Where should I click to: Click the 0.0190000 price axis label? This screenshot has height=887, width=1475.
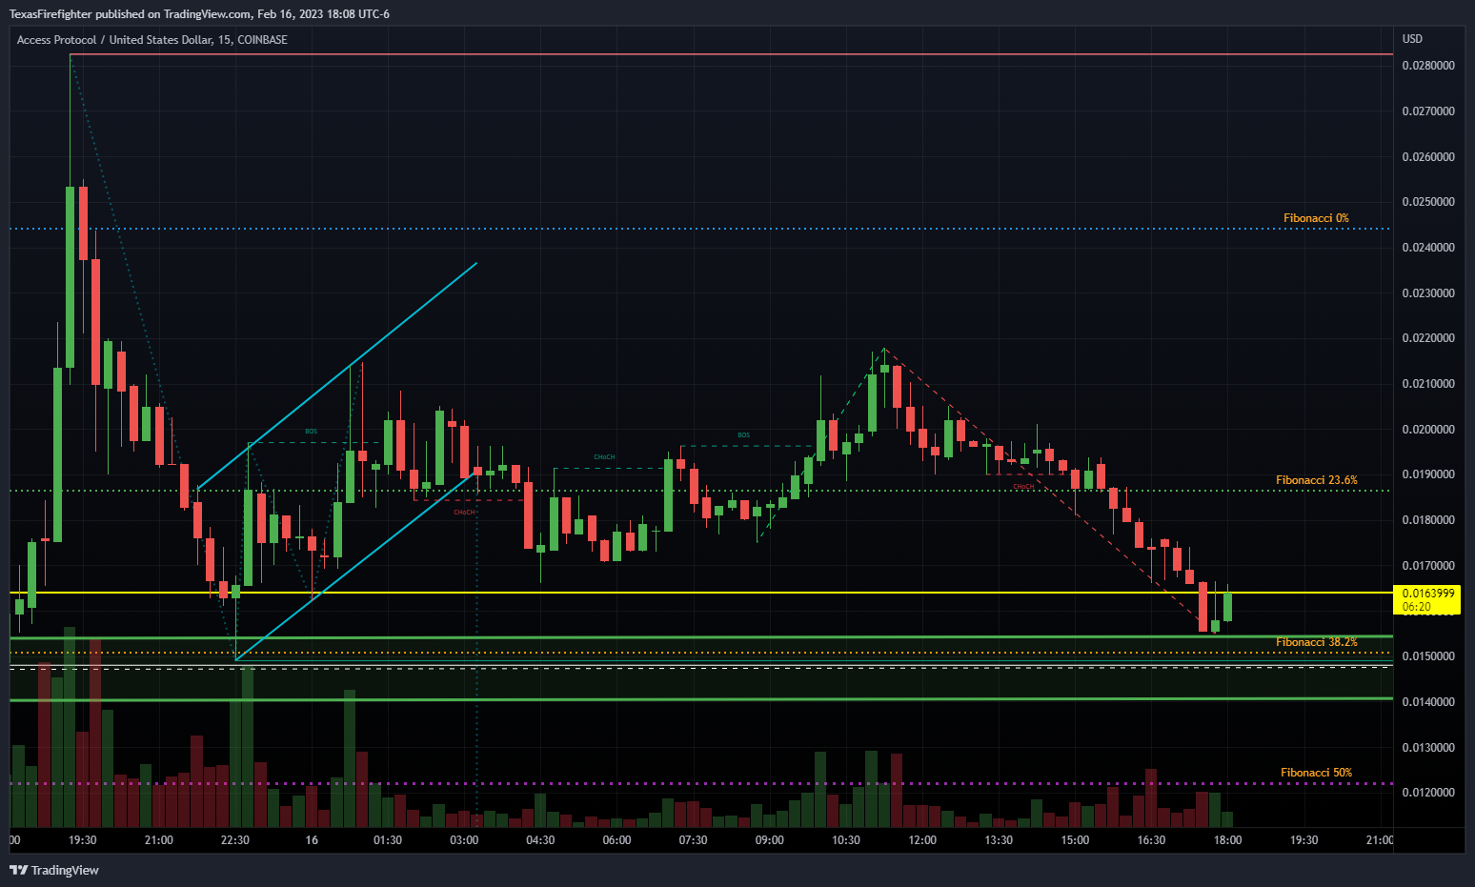[x=1428, y=474]
